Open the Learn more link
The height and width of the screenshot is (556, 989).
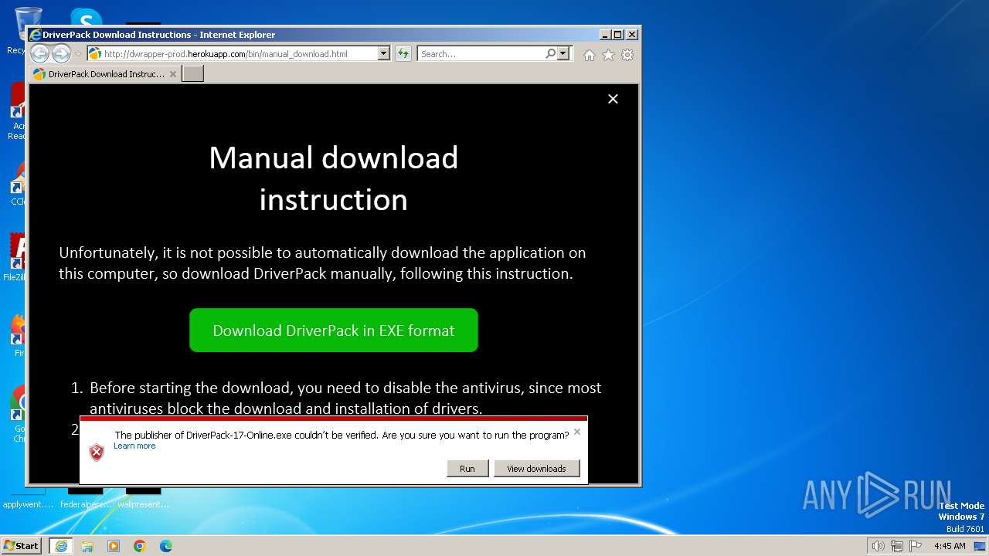click(134, 446)
